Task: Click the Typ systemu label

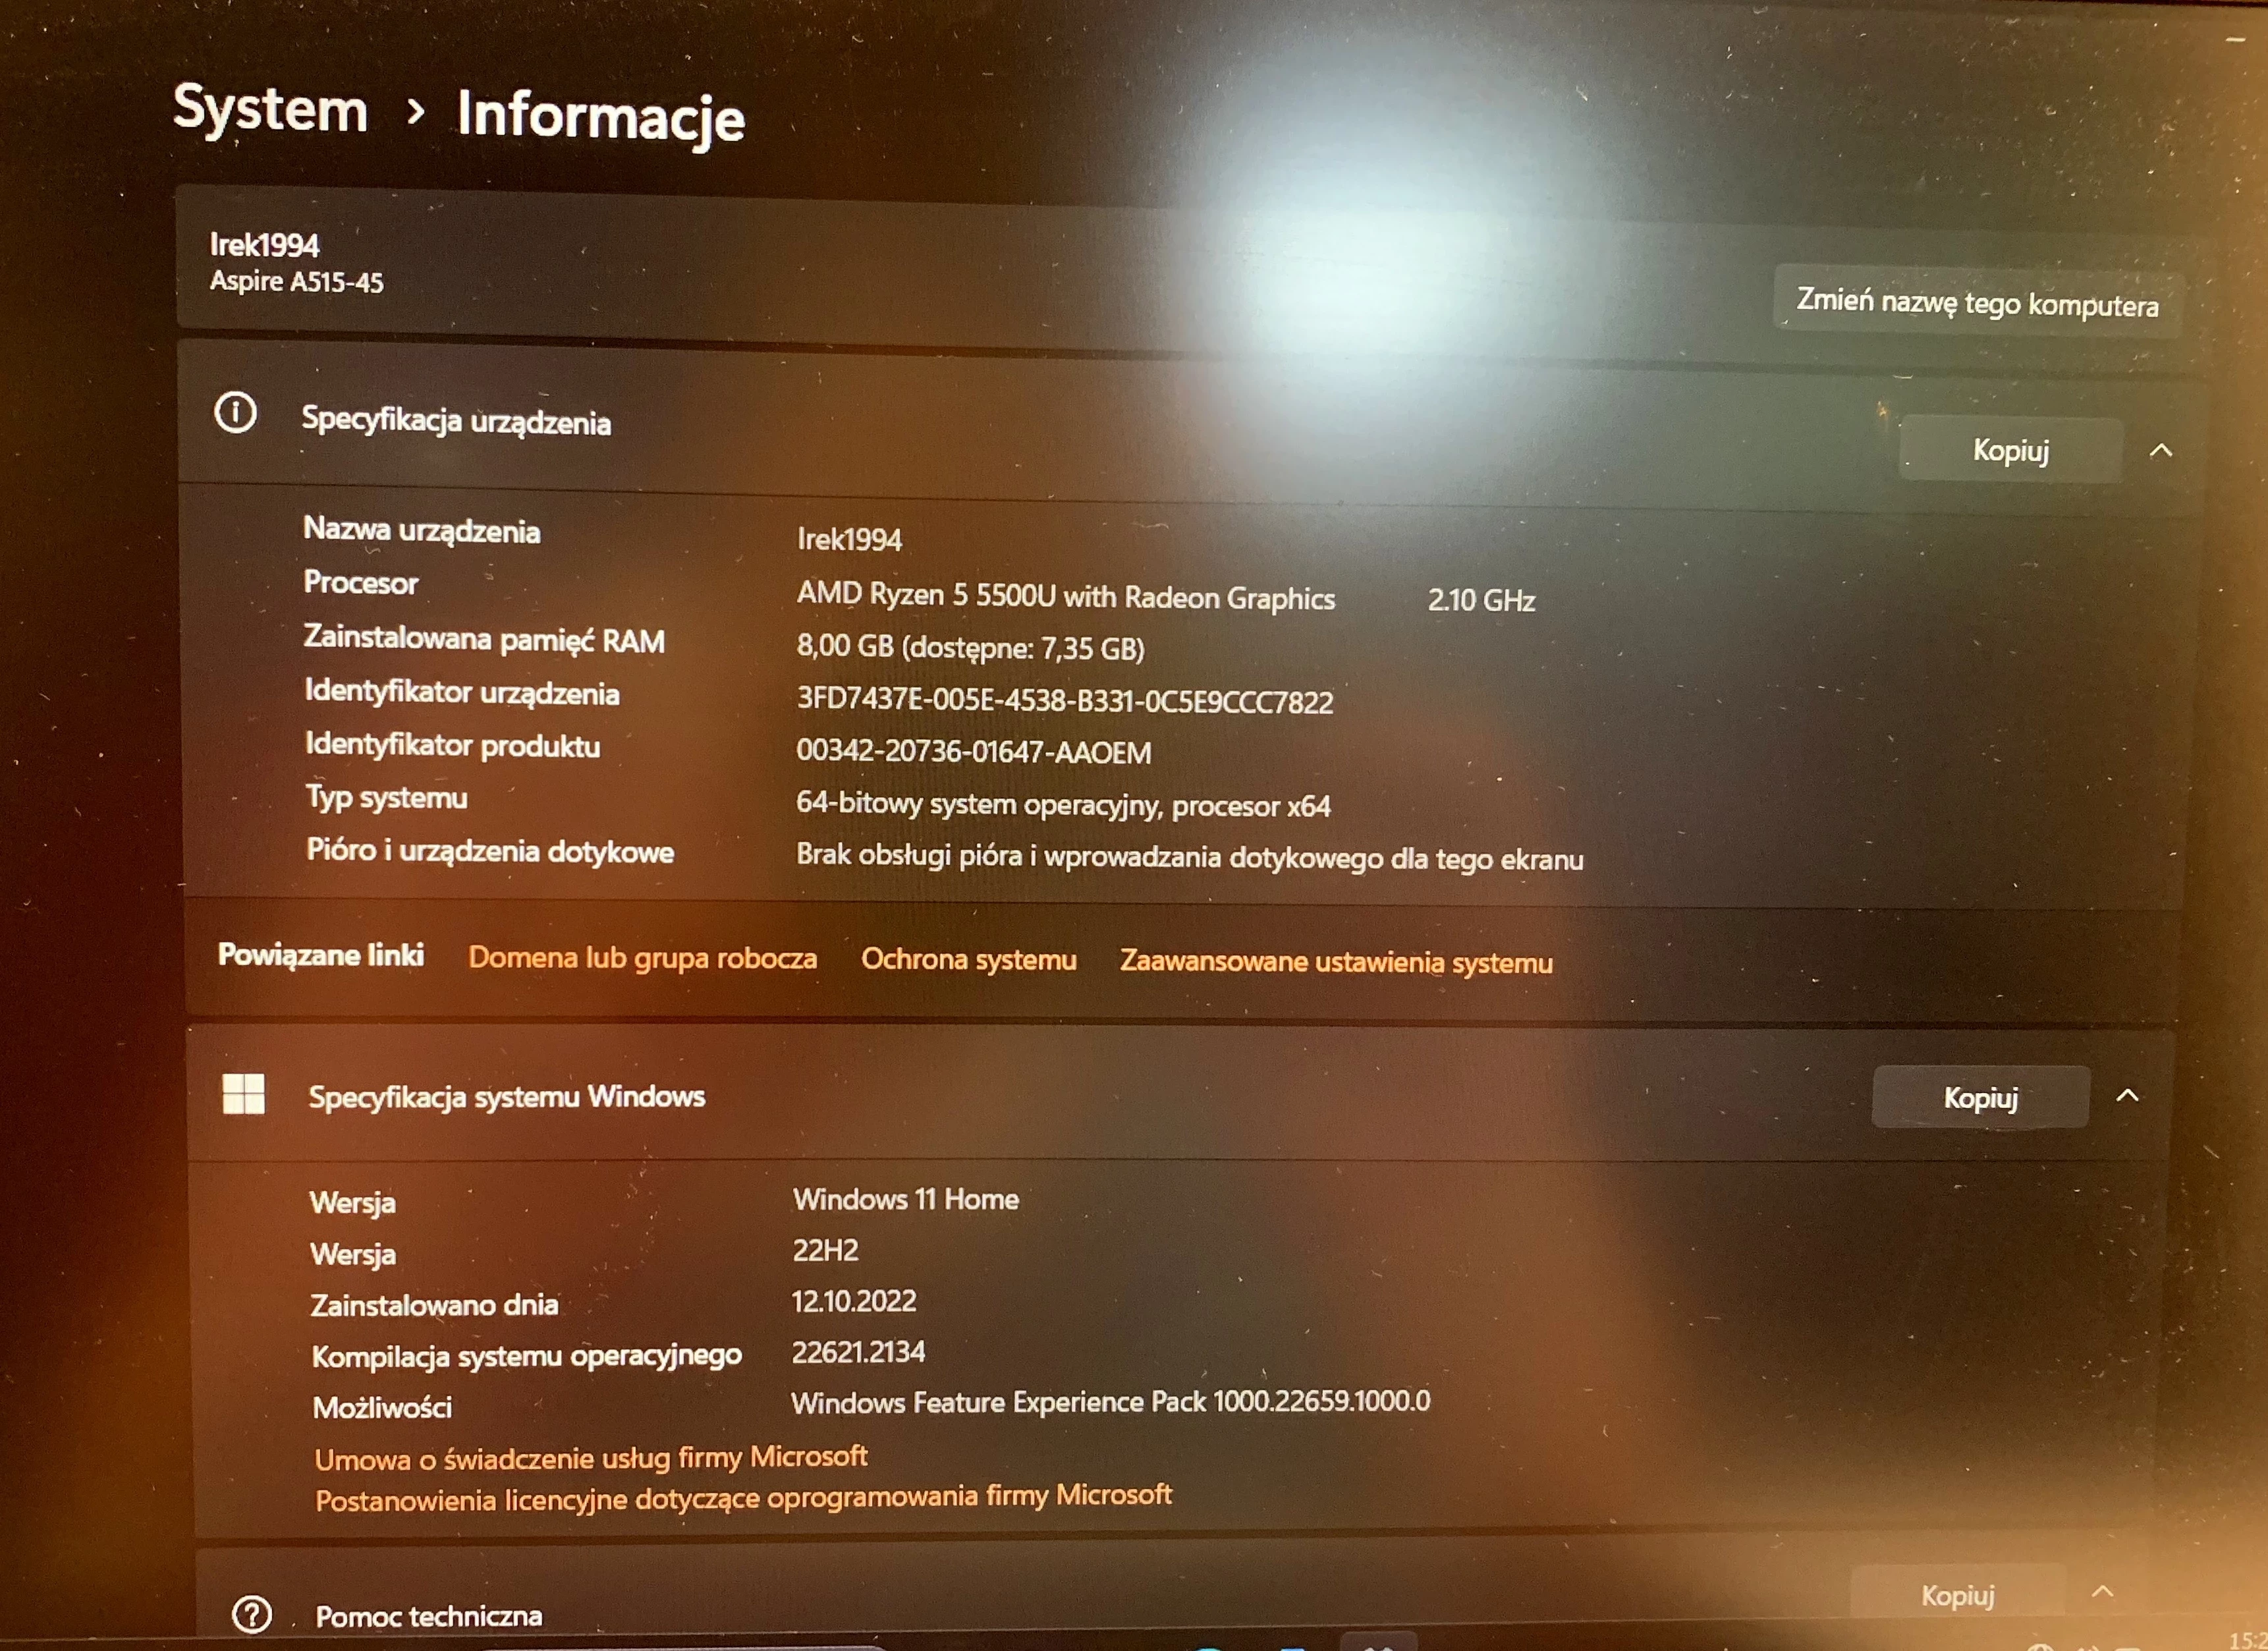Action: [386, 798]
